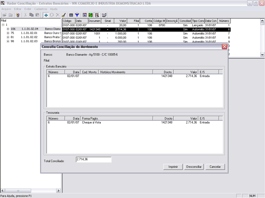Expand account 106 Banco Diamante node
The width and height of the screenshot is (265, 198).
point(8,29)
